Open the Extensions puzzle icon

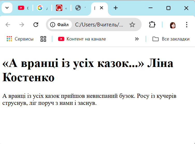[x=152, y=25]
